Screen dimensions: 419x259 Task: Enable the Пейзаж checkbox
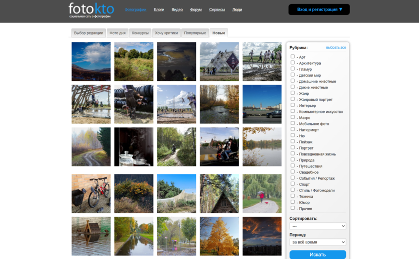[293, 141]
